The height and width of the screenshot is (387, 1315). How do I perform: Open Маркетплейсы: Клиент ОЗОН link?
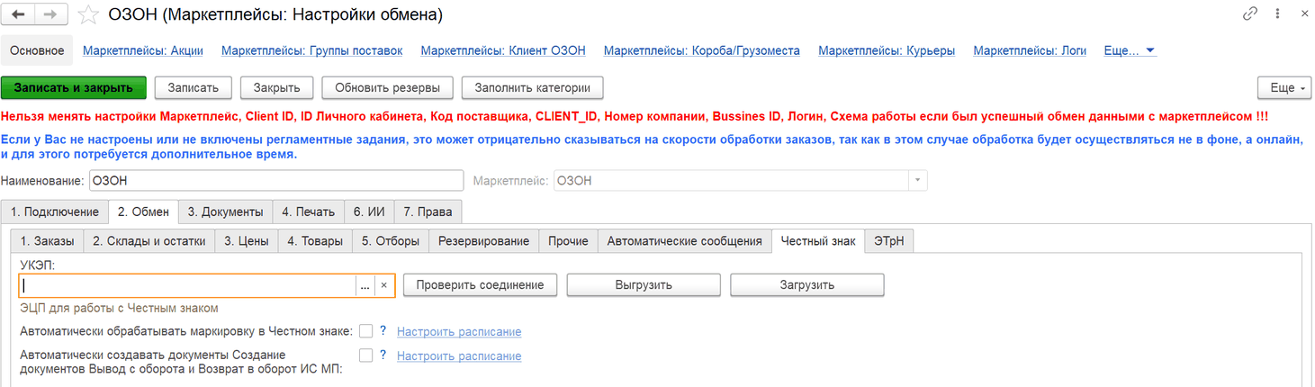503,50
